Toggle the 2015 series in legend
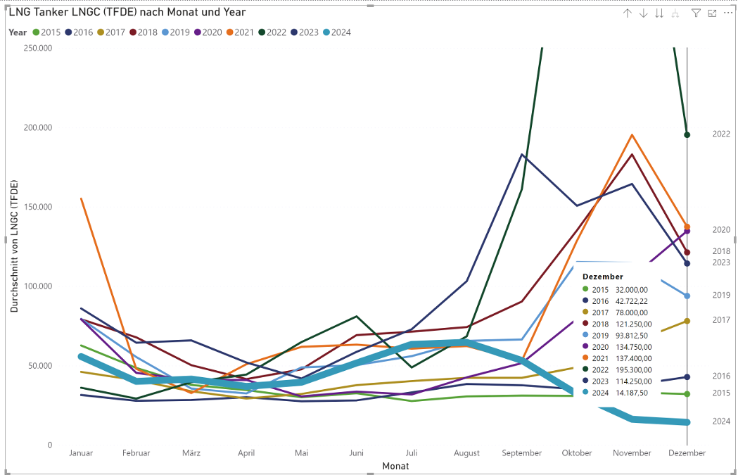Viewport: 738px width, 475px height. click(46, 32)
